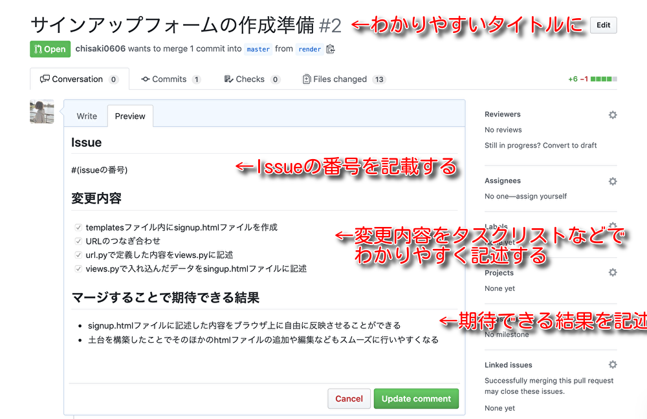Click the green Open status badge
Image resolution: width=647 pixels, height=419 pixels.
pos(50,49)
